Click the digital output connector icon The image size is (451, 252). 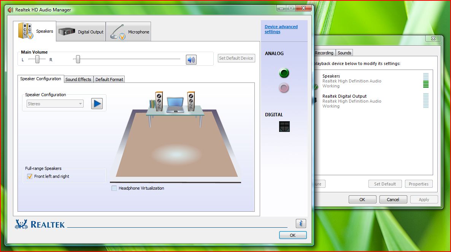(x=284, y=127)
